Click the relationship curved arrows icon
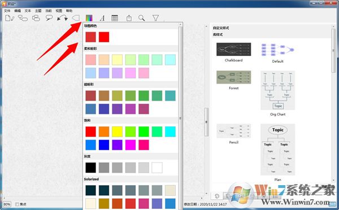The width and height of the screenshot is (339, 210). point(62,18)
